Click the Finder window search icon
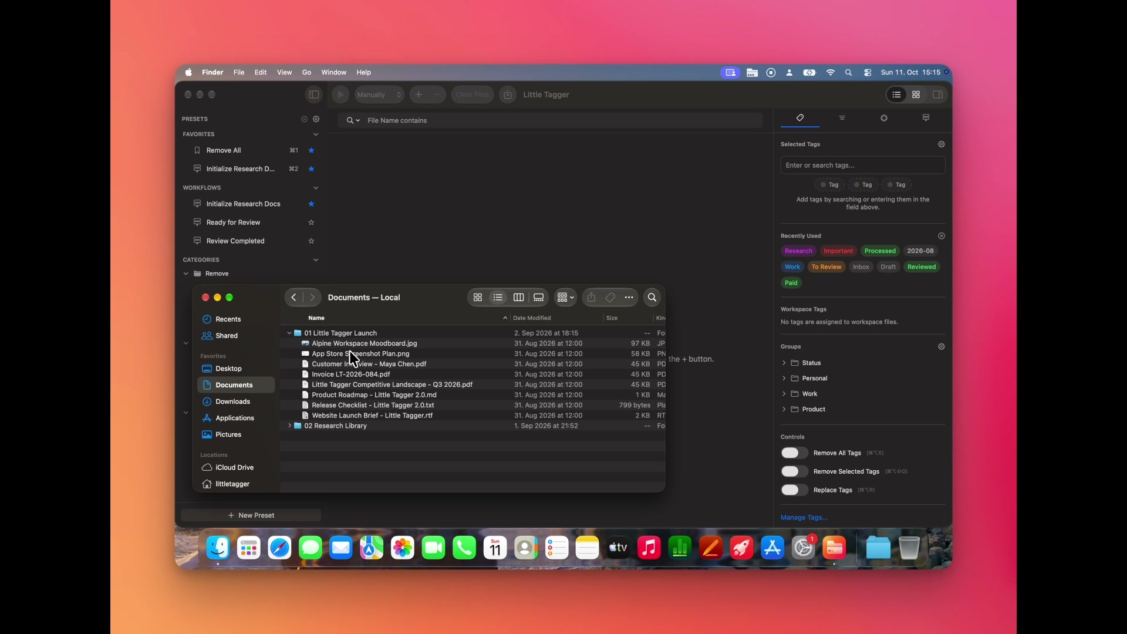Image resolution: width=1127 pixels, height=634 pixels. [x=652, y=298]
